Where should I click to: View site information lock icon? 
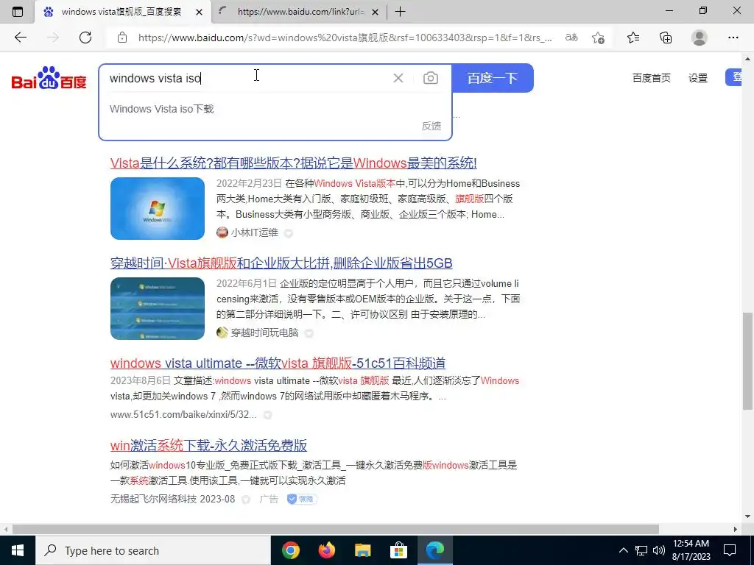(122, 38)
